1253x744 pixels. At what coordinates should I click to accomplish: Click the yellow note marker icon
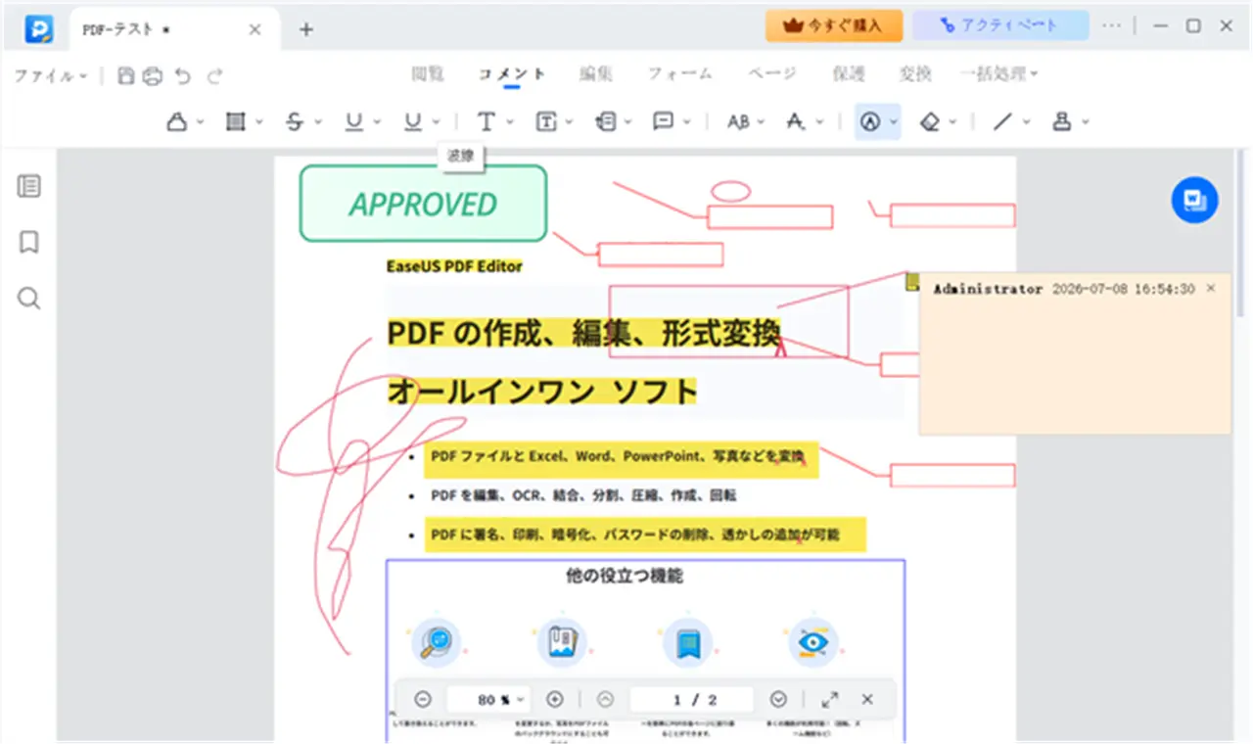tap(912, 282)
